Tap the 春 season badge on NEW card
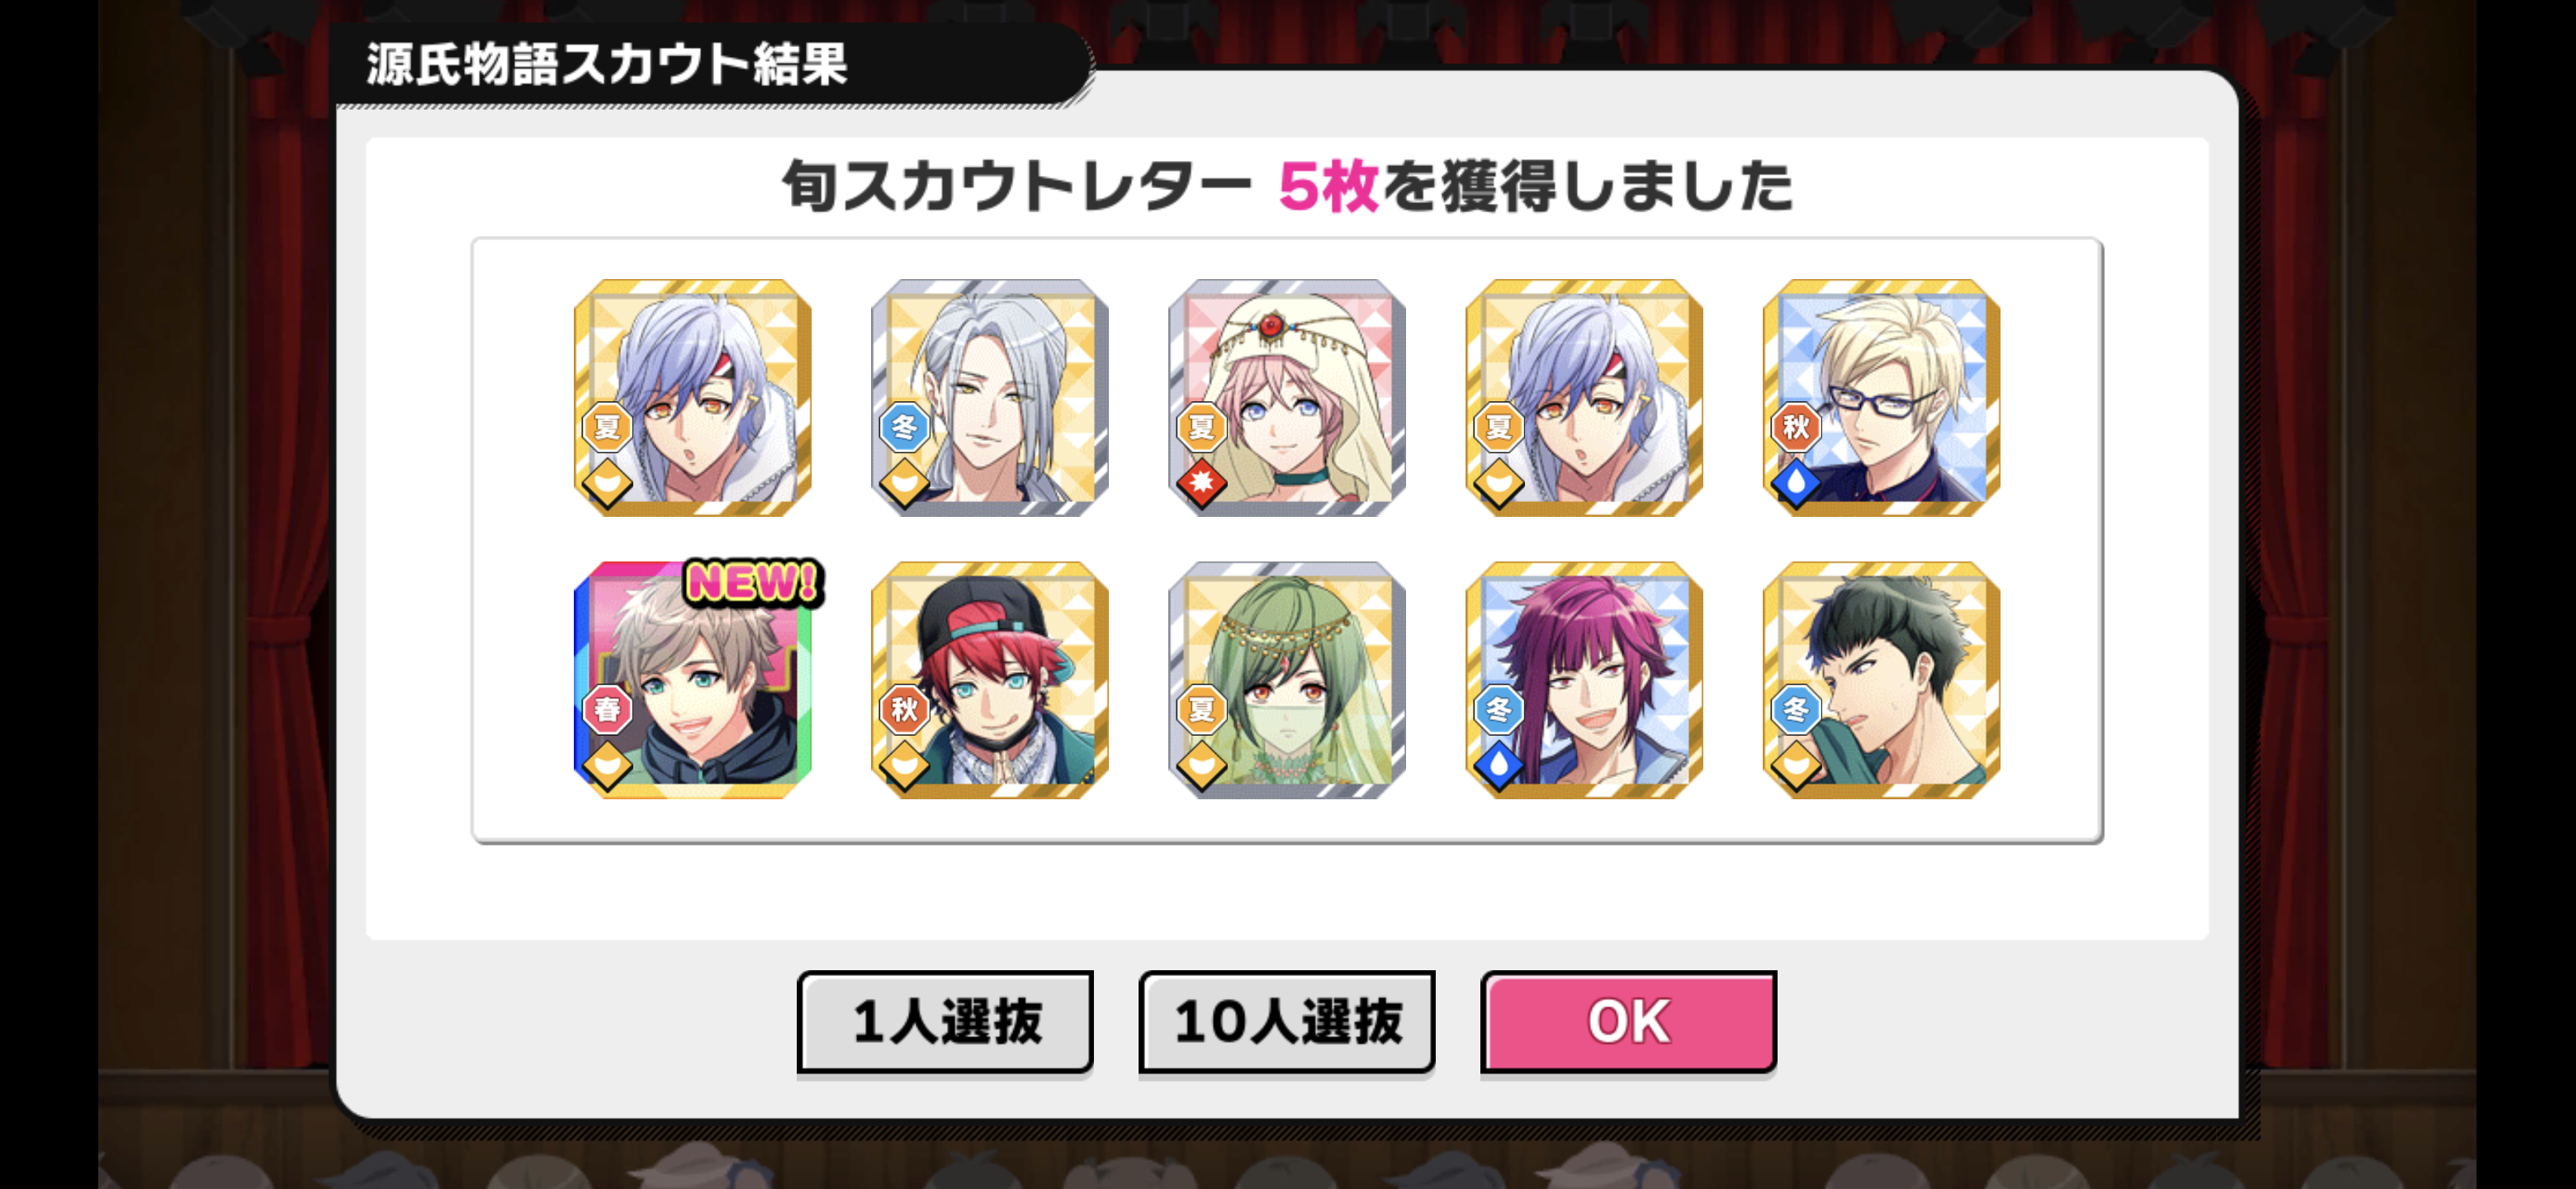Viewport: 2576px width, 1189px height. click(x=607, y=709)
